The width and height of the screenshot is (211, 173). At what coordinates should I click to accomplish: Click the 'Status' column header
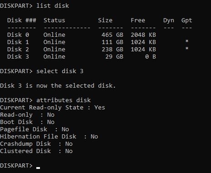pos(54,20)
